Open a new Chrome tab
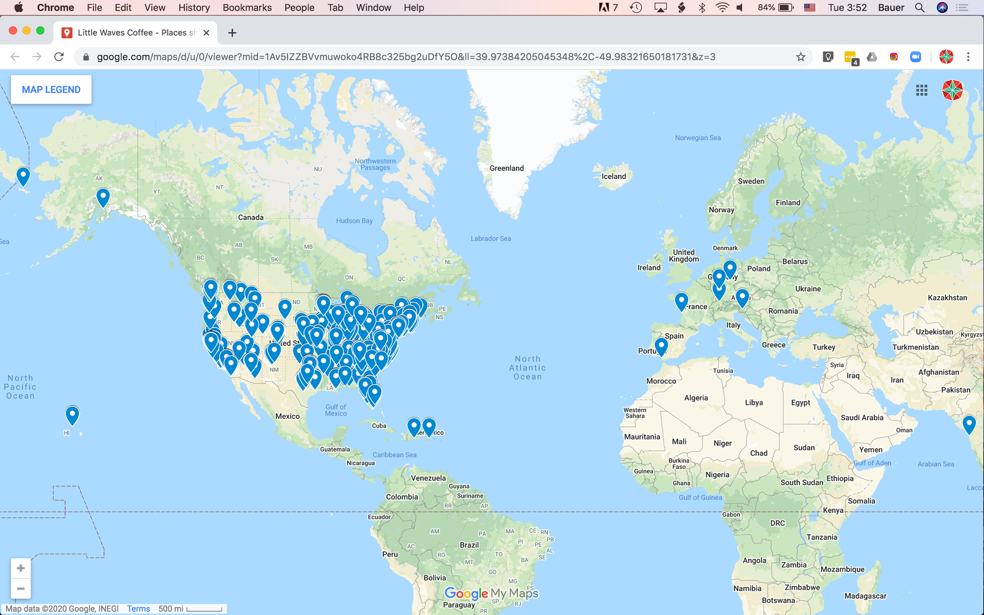The height and width of the screenshot is (615, 984). 232,33
